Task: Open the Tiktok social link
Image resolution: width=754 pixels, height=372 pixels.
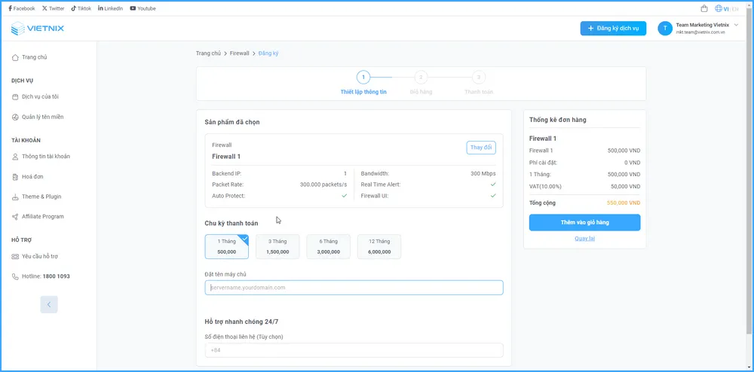Action: (81, 8)
